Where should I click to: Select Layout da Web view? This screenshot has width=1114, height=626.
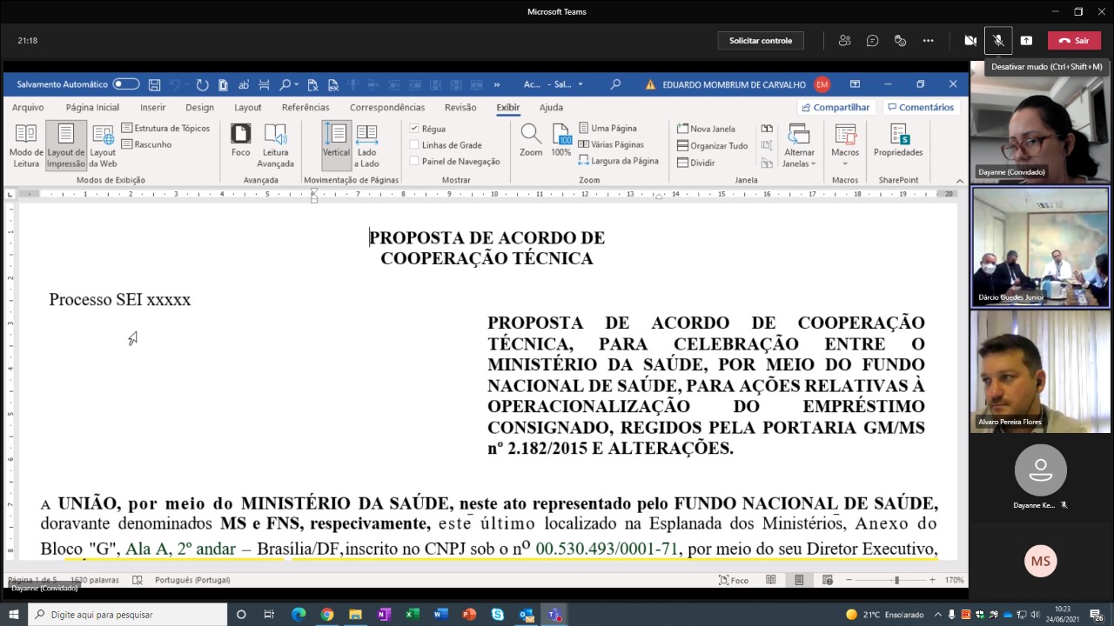(x=103, y=145)
